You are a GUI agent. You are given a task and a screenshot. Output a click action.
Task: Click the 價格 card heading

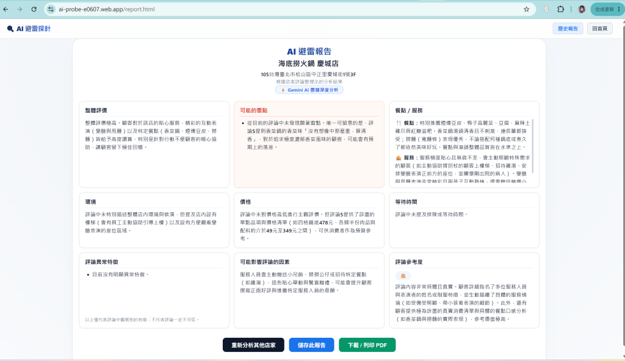(245, 202)
